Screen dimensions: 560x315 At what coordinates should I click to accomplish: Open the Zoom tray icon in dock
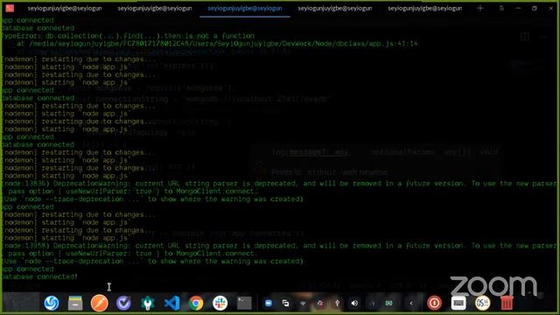coord(269,303)
